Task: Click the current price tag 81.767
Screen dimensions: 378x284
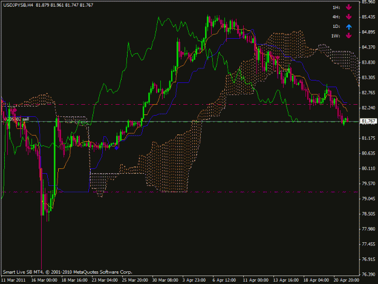Action: pos(368,121)
